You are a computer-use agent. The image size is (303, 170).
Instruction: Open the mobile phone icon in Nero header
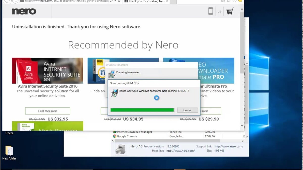[210, 11]
